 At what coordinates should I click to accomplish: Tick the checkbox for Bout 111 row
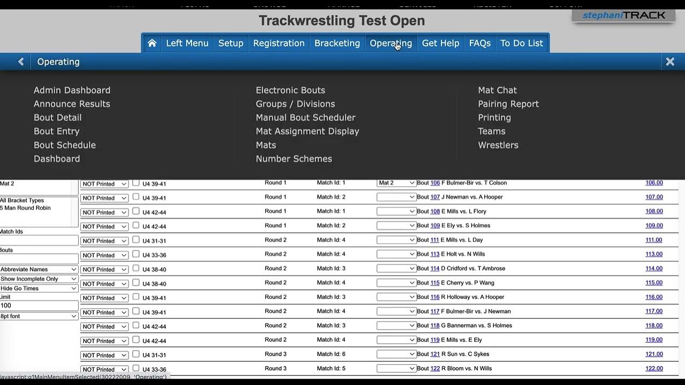(136, 240)
